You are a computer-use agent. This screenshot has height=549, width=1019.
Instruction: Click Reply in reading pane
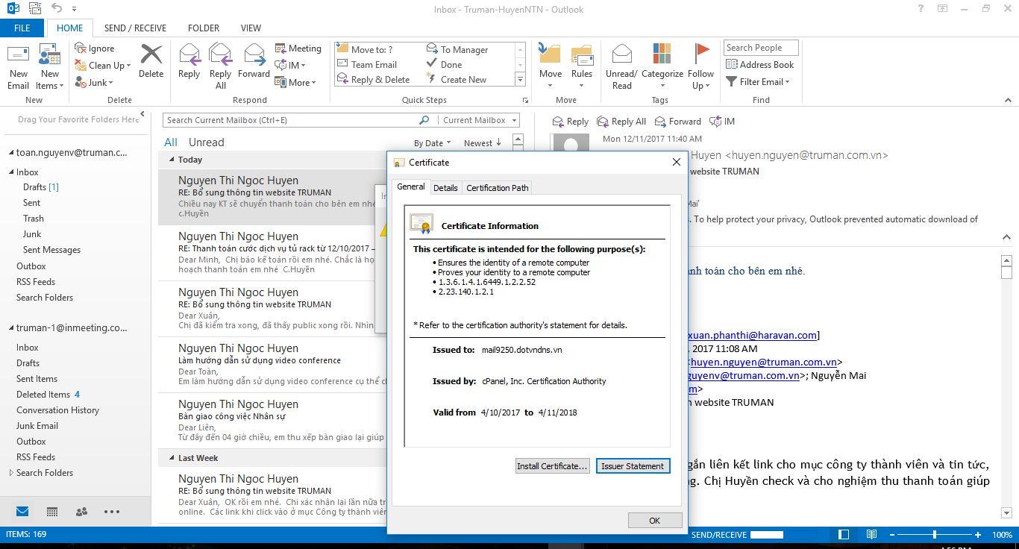571,122
